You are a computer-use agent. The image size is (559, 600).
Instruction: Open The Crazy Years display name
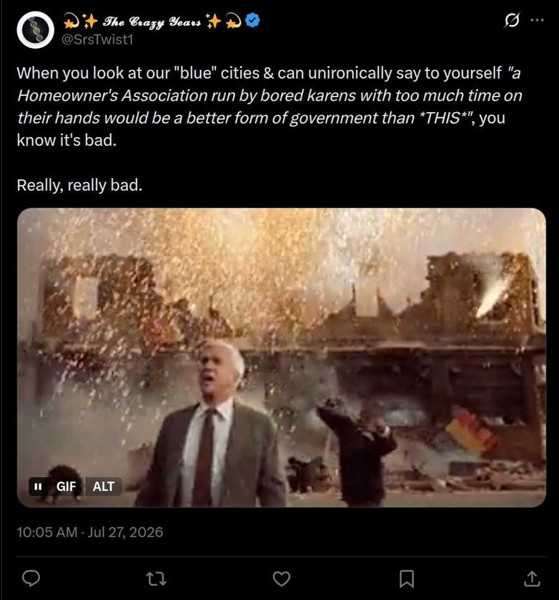(152, 21)
